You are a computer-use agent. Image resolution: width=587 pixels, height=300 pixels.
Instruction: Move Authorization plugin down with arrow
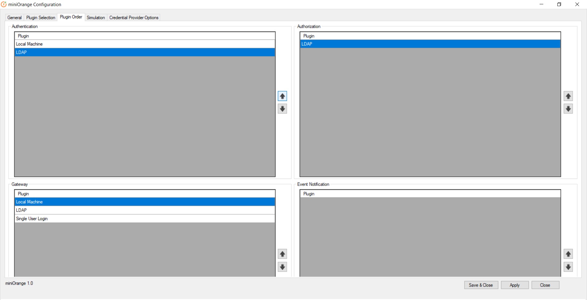point(568,109)
